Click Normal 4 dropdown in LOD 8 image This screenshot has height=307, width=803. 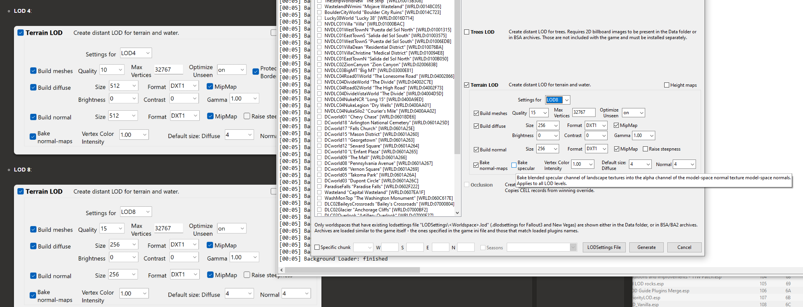coord(296,293)
